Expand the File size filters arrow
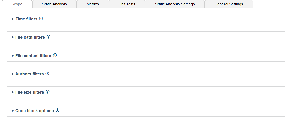The height and width of the screenshot is (121, 288). [13, 92]
